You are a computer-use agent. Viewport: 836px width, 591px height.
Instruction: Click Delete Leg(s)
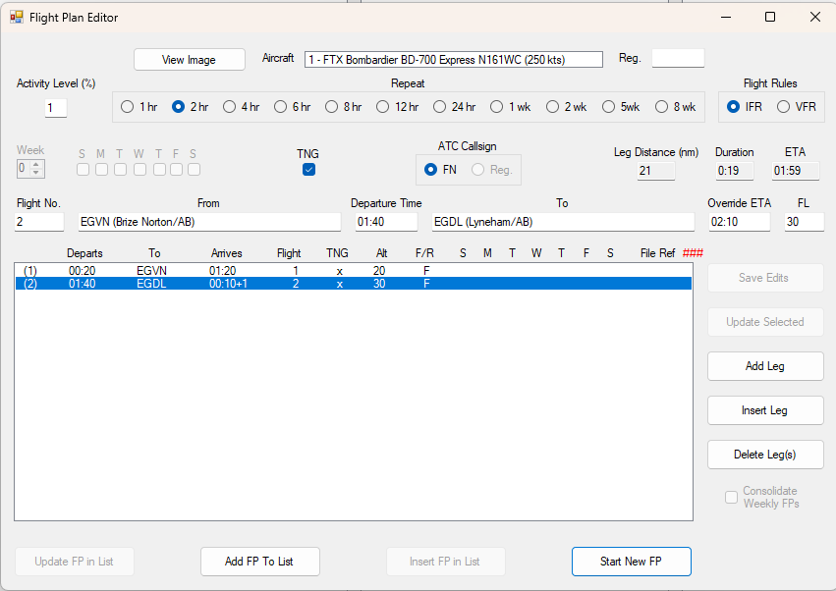(765, 454)
